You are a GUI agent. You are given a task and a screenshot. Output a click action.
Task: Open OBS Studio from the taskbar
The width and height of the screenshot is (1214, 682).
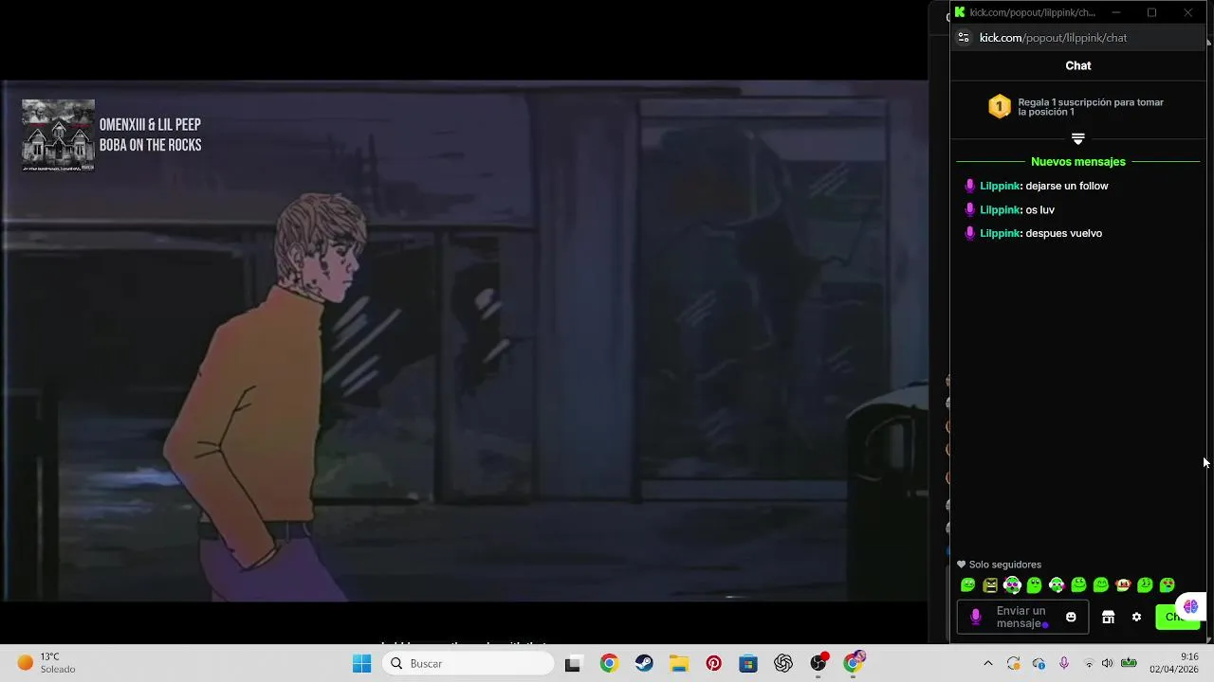[x=819, y=663]
